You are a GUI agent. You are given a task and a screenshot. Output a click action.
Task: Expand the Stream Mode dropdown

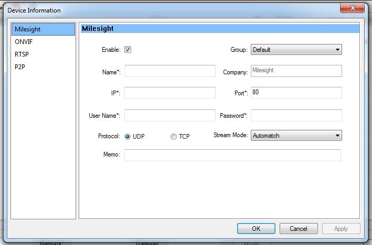click(296, 136)
